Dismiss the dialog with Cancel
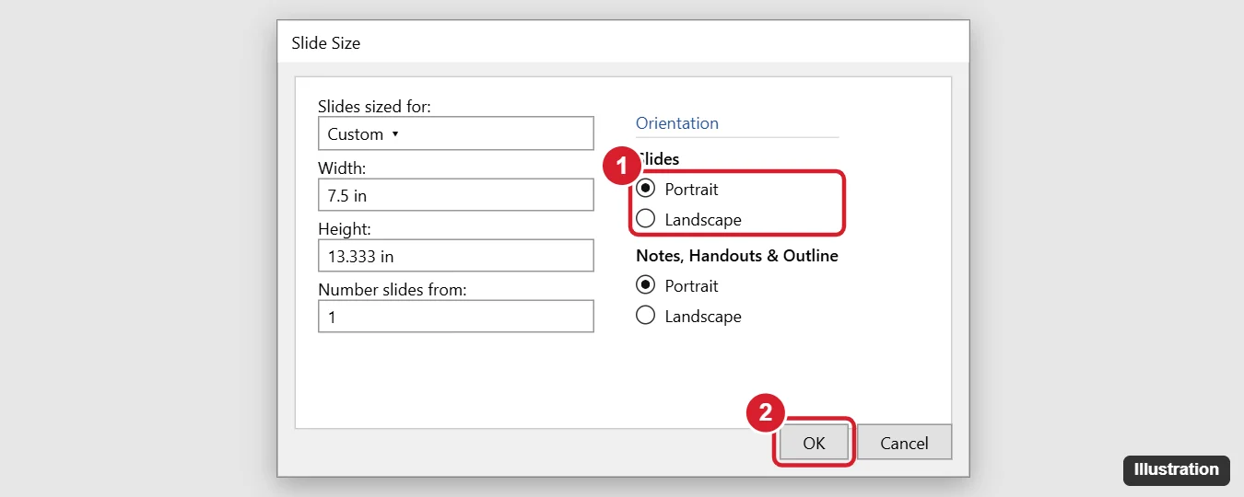 [904, 443]
